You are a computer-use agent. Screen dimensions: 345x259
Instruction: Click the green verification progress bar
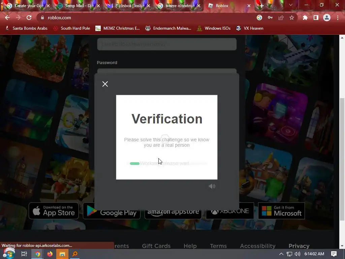click(x=135, y=164)
